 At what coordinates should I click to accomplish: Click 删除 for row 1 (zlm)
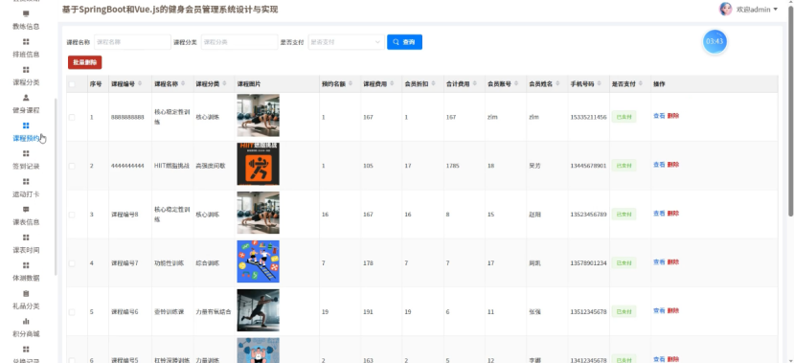673,116
